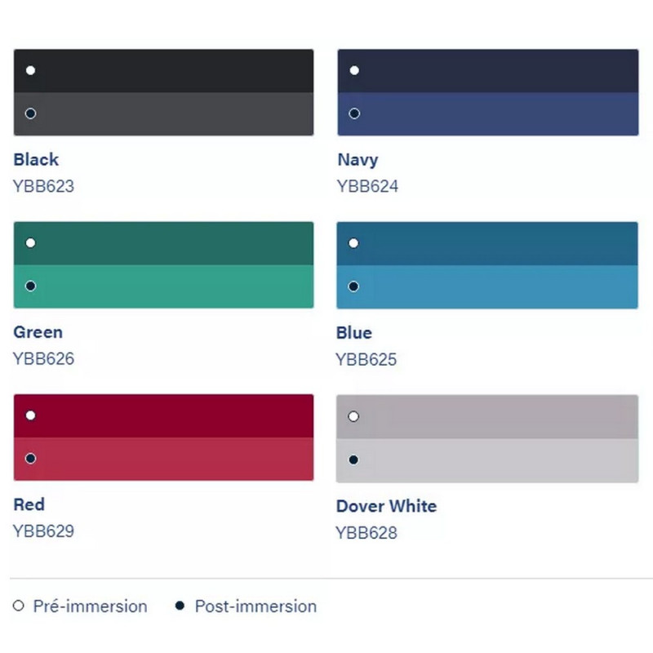Screen dimensions: 653x653
Task: Click the Dover White color name
Action: tap(386, 506)
